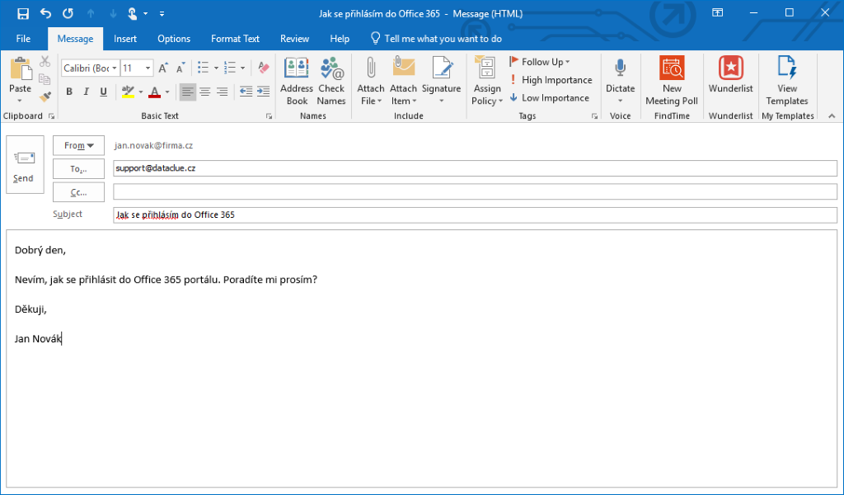Click into the empty Cc field
844x495 pixels.
click(475, 191)
